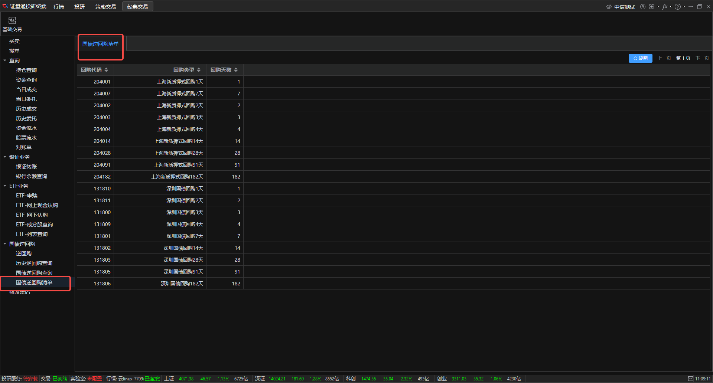Sort by 回购代码 column arrows
The width and height of the screenshot is (713, 383).
(x=106, y=70)
